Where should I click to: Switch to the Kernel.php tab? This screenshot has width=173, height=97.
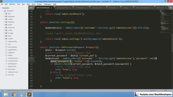point(112,8)
